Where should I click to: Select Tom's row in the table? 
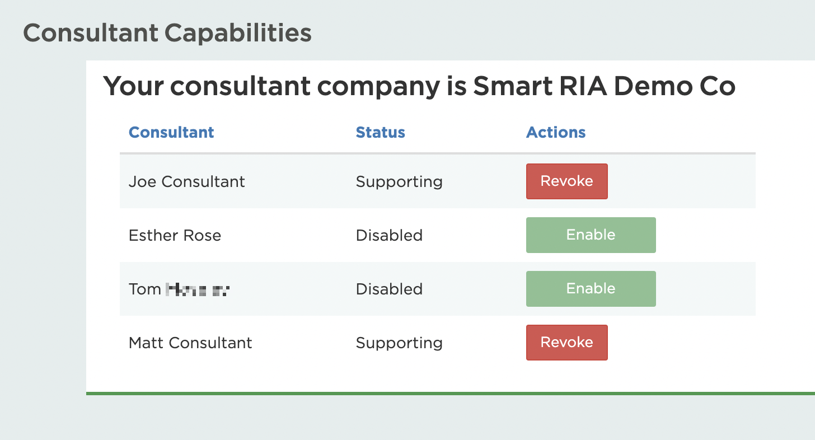pyautogui.click(x=178, y=288)
